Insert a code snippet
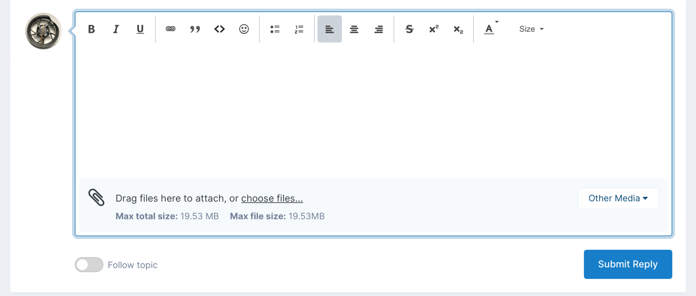The image size is (696, 296). click(220, 29)
